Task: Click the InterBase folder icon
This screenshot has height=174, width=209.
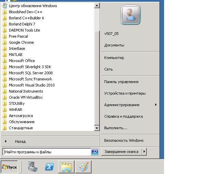Action: (5, 49)
